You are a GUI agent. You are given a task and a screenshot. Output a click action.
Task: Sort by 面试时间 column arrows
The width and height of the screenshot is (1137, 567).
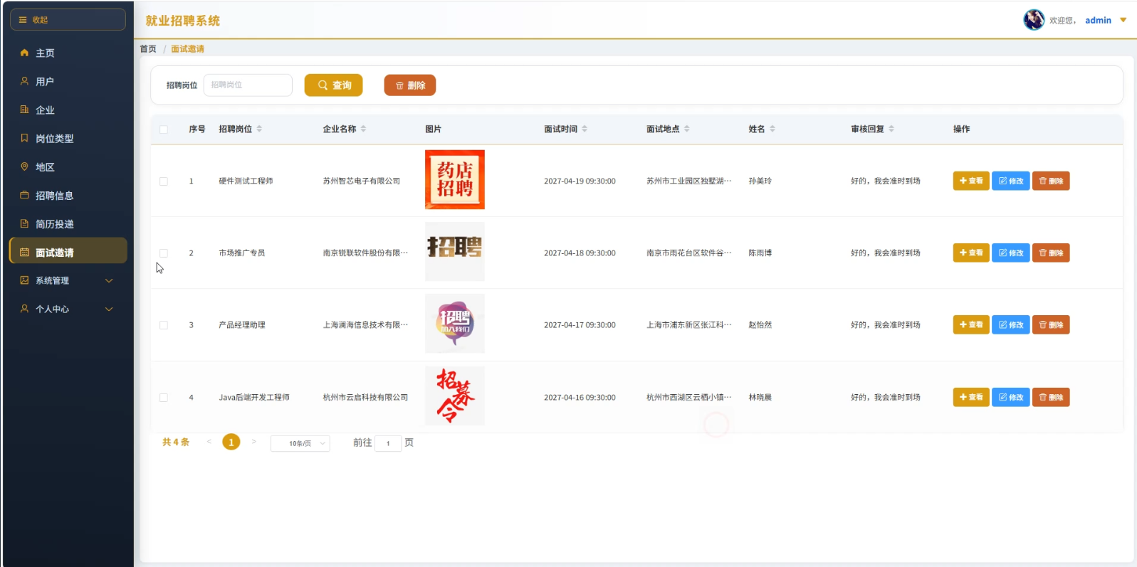(585, 129)
